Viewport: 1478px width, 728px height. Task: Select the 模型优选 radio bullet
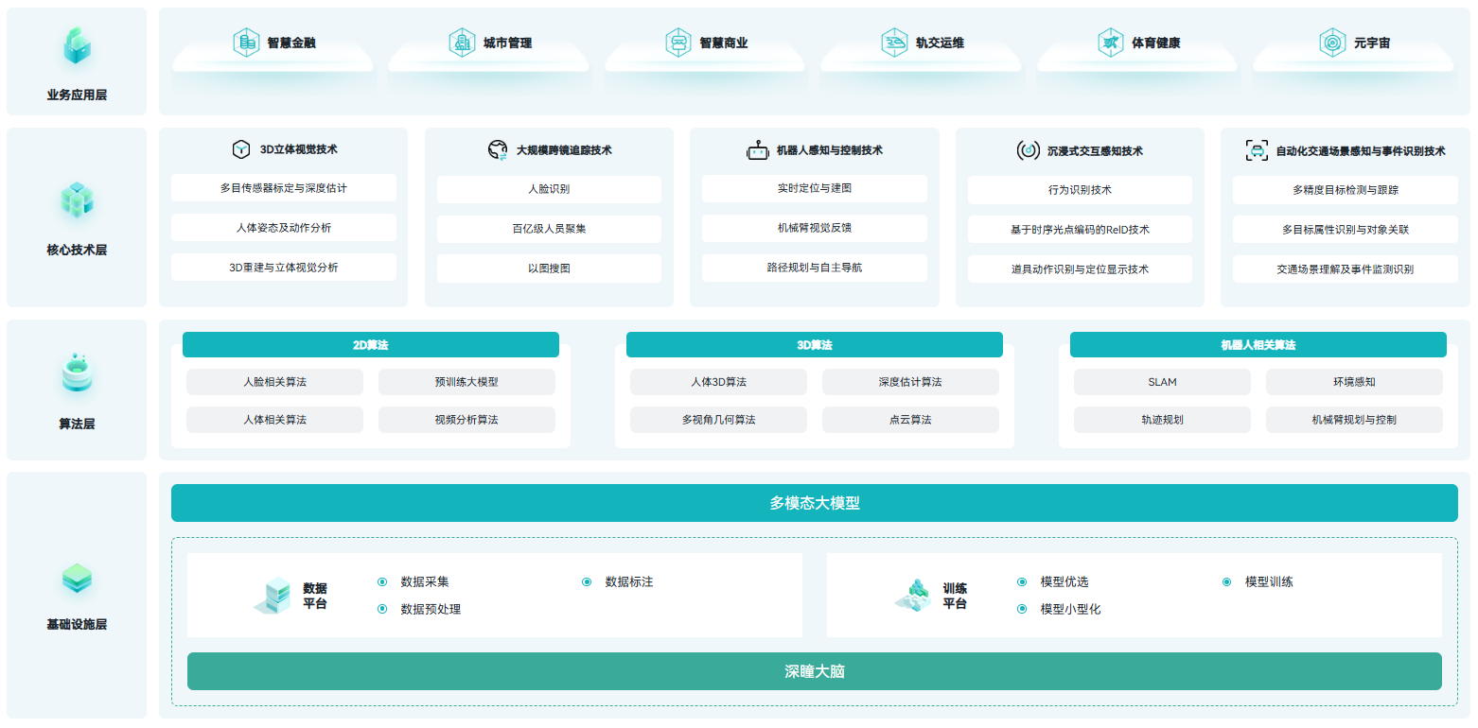[1022, 582]
